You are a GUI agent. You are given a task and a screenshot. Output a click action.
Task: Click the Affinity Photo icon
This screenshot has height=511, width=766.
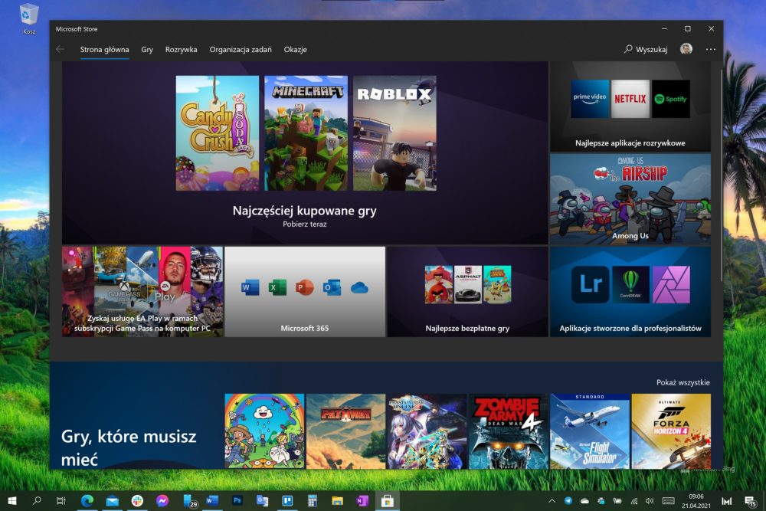671,285
